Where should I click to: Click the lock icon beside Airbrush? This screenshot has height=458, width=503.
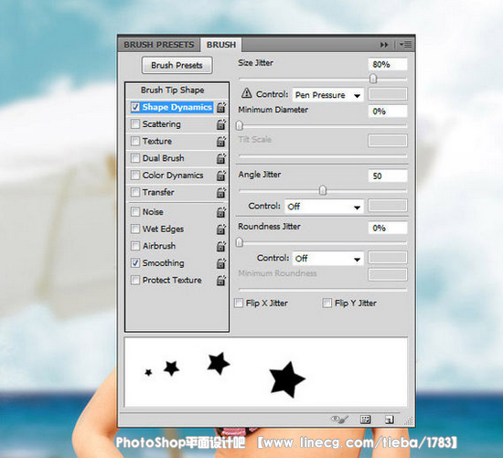pos(221,246)
